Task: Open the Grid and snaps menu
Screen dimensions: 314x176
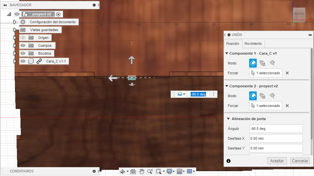Action: [181, 171]
